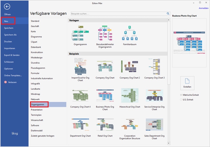Open the Familienbaum template
This screenshot has height=147, width=210.
(130, 36)
